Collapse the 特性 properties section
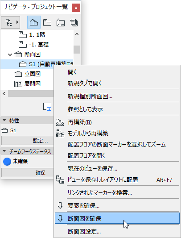Viewport: 181px width, 238px height. point(4,121)
